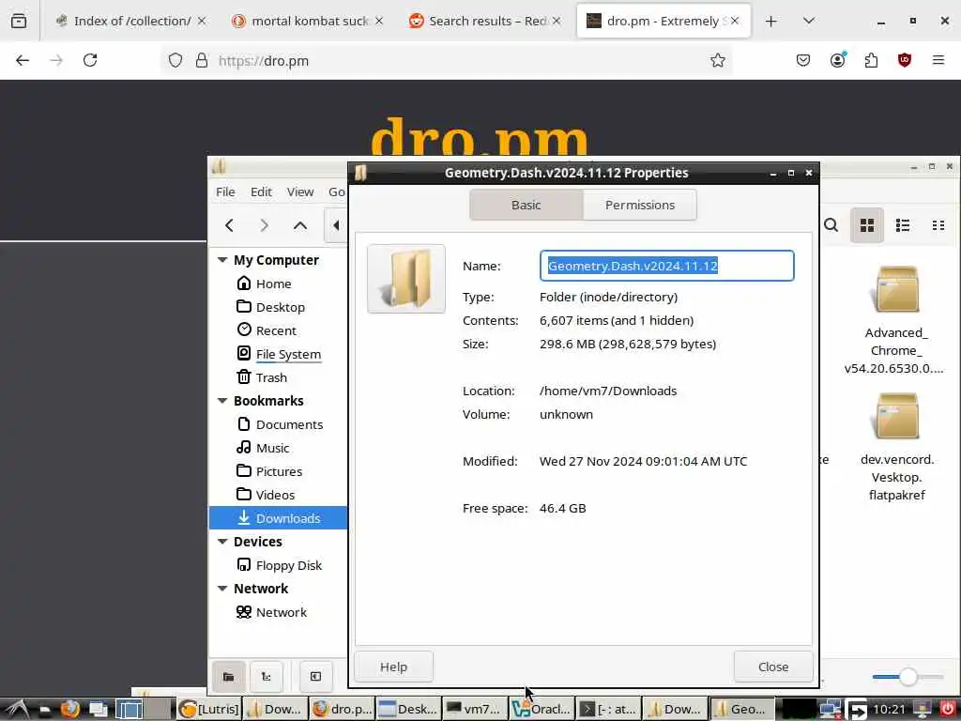Switch to Index of /collection/ browser tab
The height and width of the screenshot is (721, 961).
tap(131, 21)
